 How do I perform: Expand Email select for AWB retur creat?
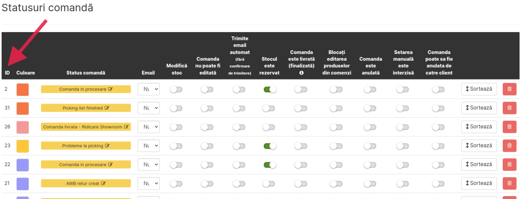[148, 184]
